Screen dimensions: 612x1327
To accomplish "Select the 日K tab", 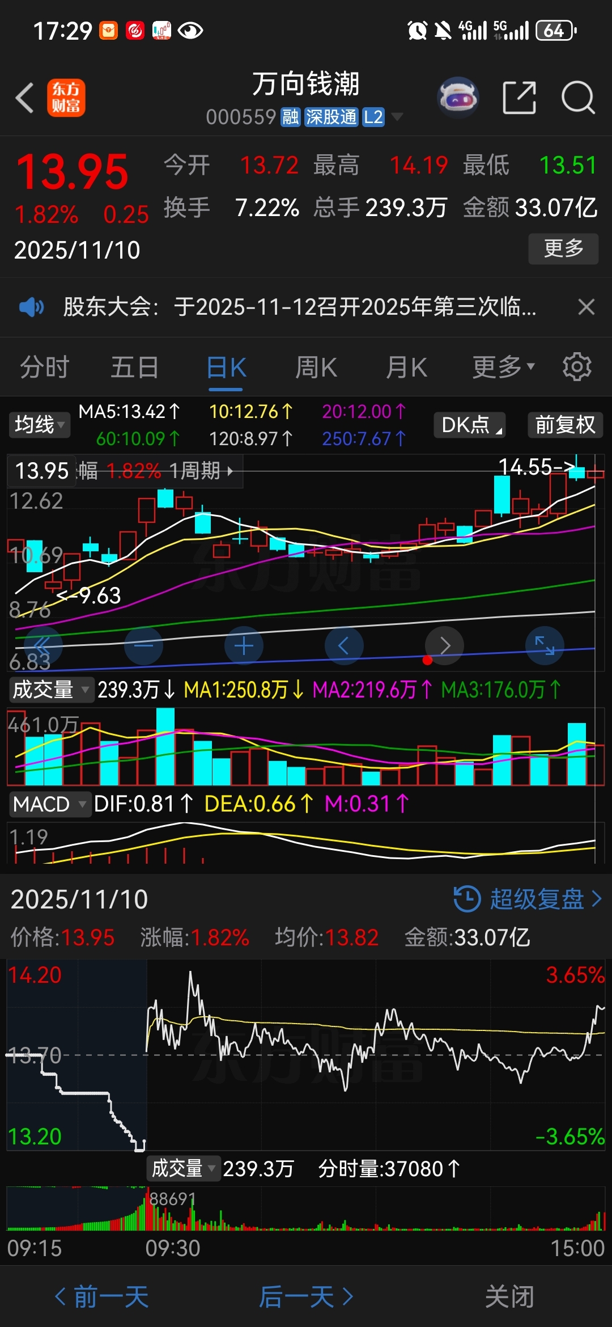I will coord(226,367).
